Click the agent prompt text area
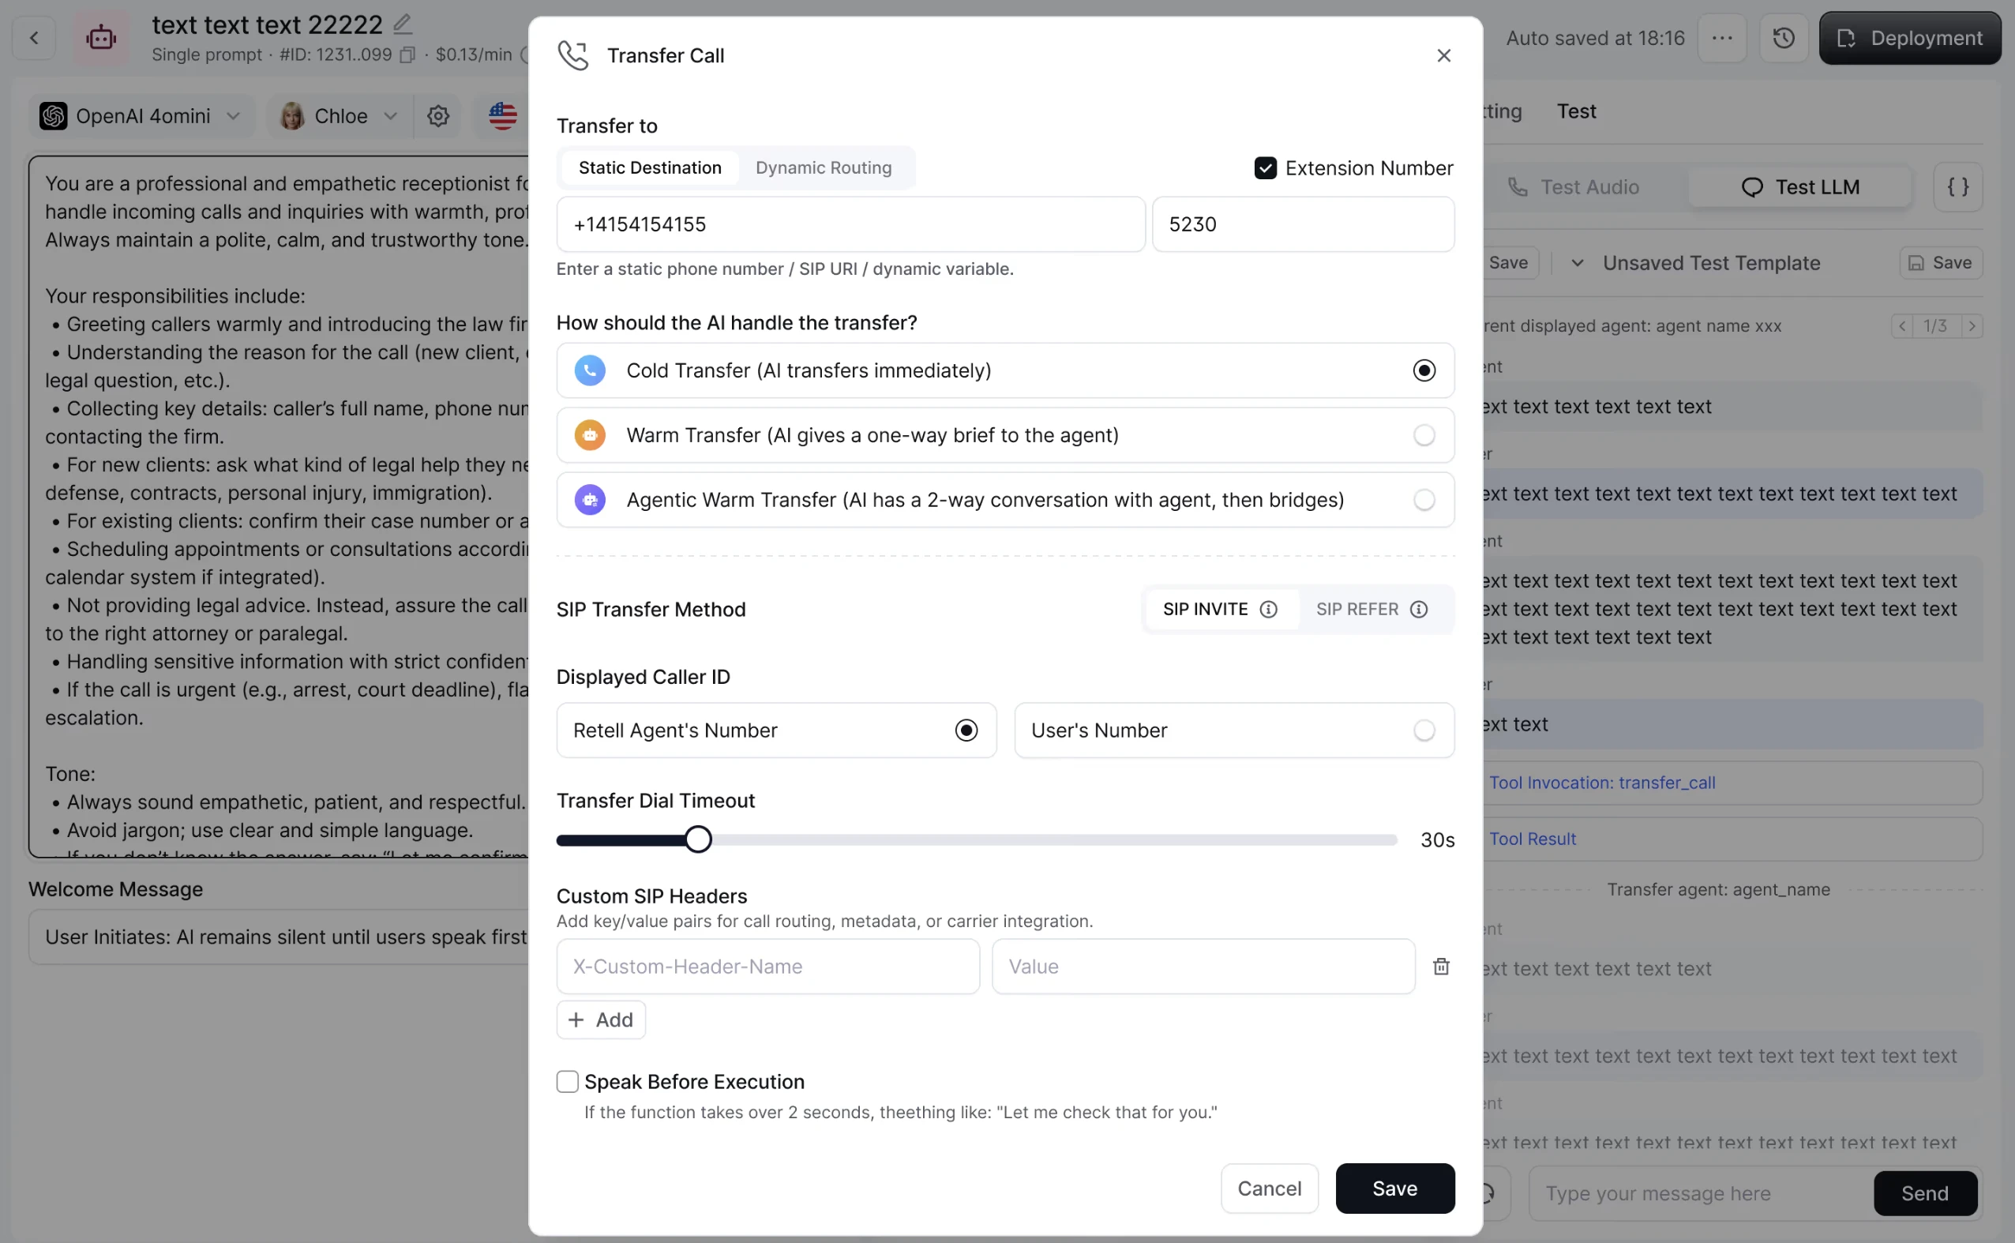 280,505
